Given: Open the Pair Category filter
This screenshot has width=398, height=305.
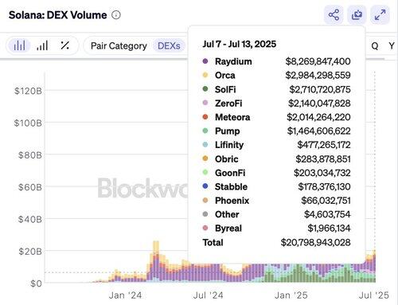Looking at the screenshot, I should click(x=119, y=46).
